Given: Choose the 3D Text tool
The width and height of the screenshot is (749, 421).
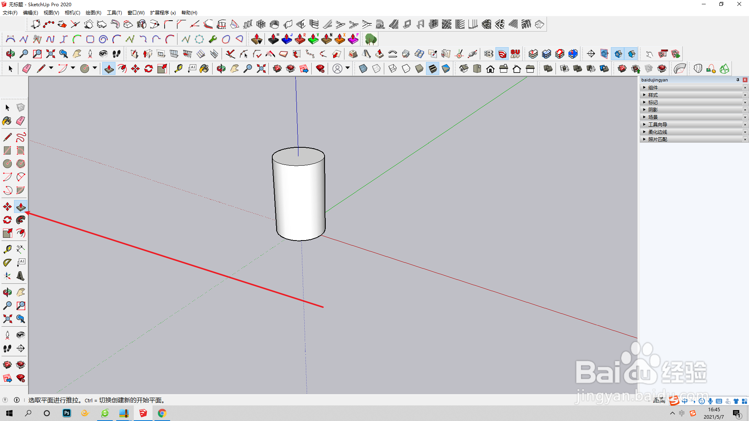Looking at the screenshot, I should click(x=21, y=276).
